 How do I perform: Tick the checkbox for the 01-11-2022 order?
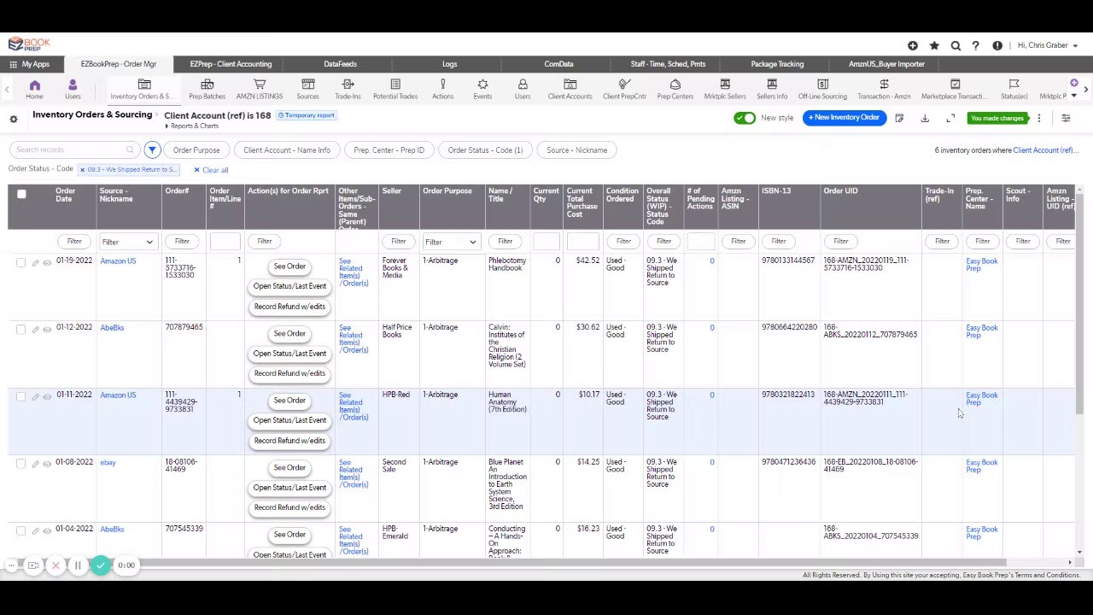pos(21,396)
